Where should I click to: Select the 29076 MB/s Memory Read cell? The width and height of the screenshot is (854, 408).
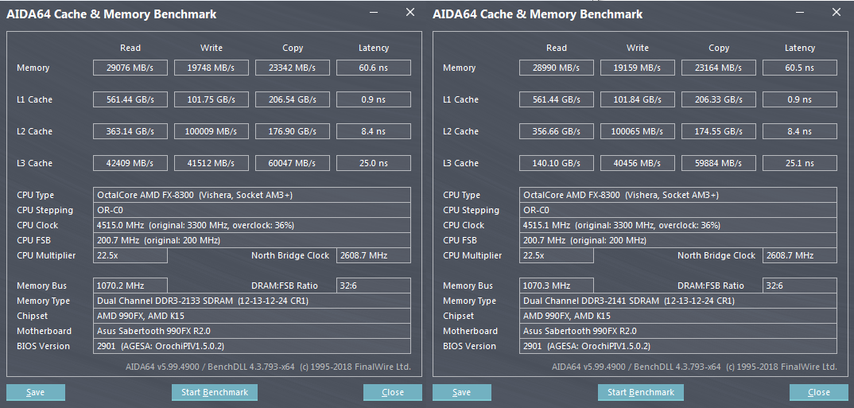(x=130, y=68)
